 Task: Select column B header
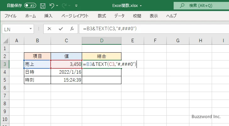pos(37,41)
